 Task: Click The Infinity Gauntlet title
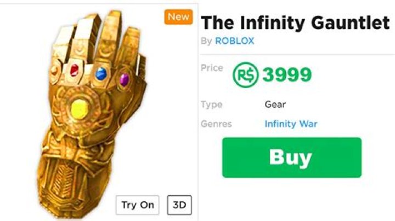click(295, 23)
